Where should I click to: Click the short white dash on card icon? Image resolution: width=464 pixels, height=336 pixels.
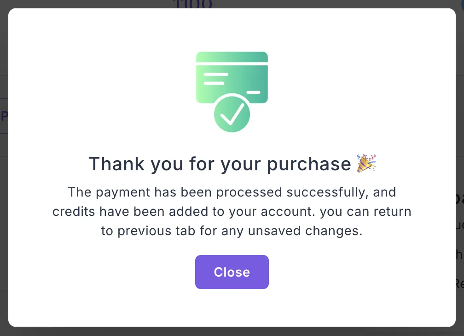click(x=253, y=93)
